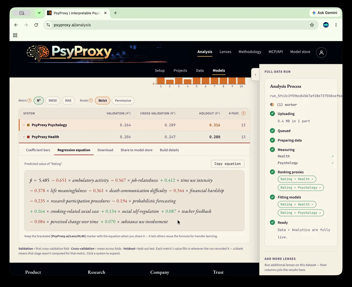The width and height of the screenshot is (352, 287).
Task: Click the run ID text run_5fc2c3f59bc845b7
Action: click(306, 96)
